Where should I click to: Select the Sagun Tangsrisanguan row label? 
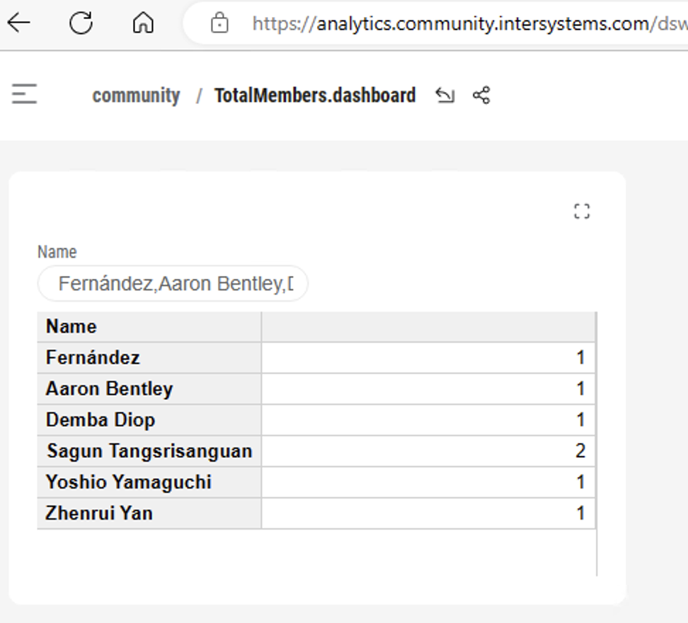coord(149,452)
